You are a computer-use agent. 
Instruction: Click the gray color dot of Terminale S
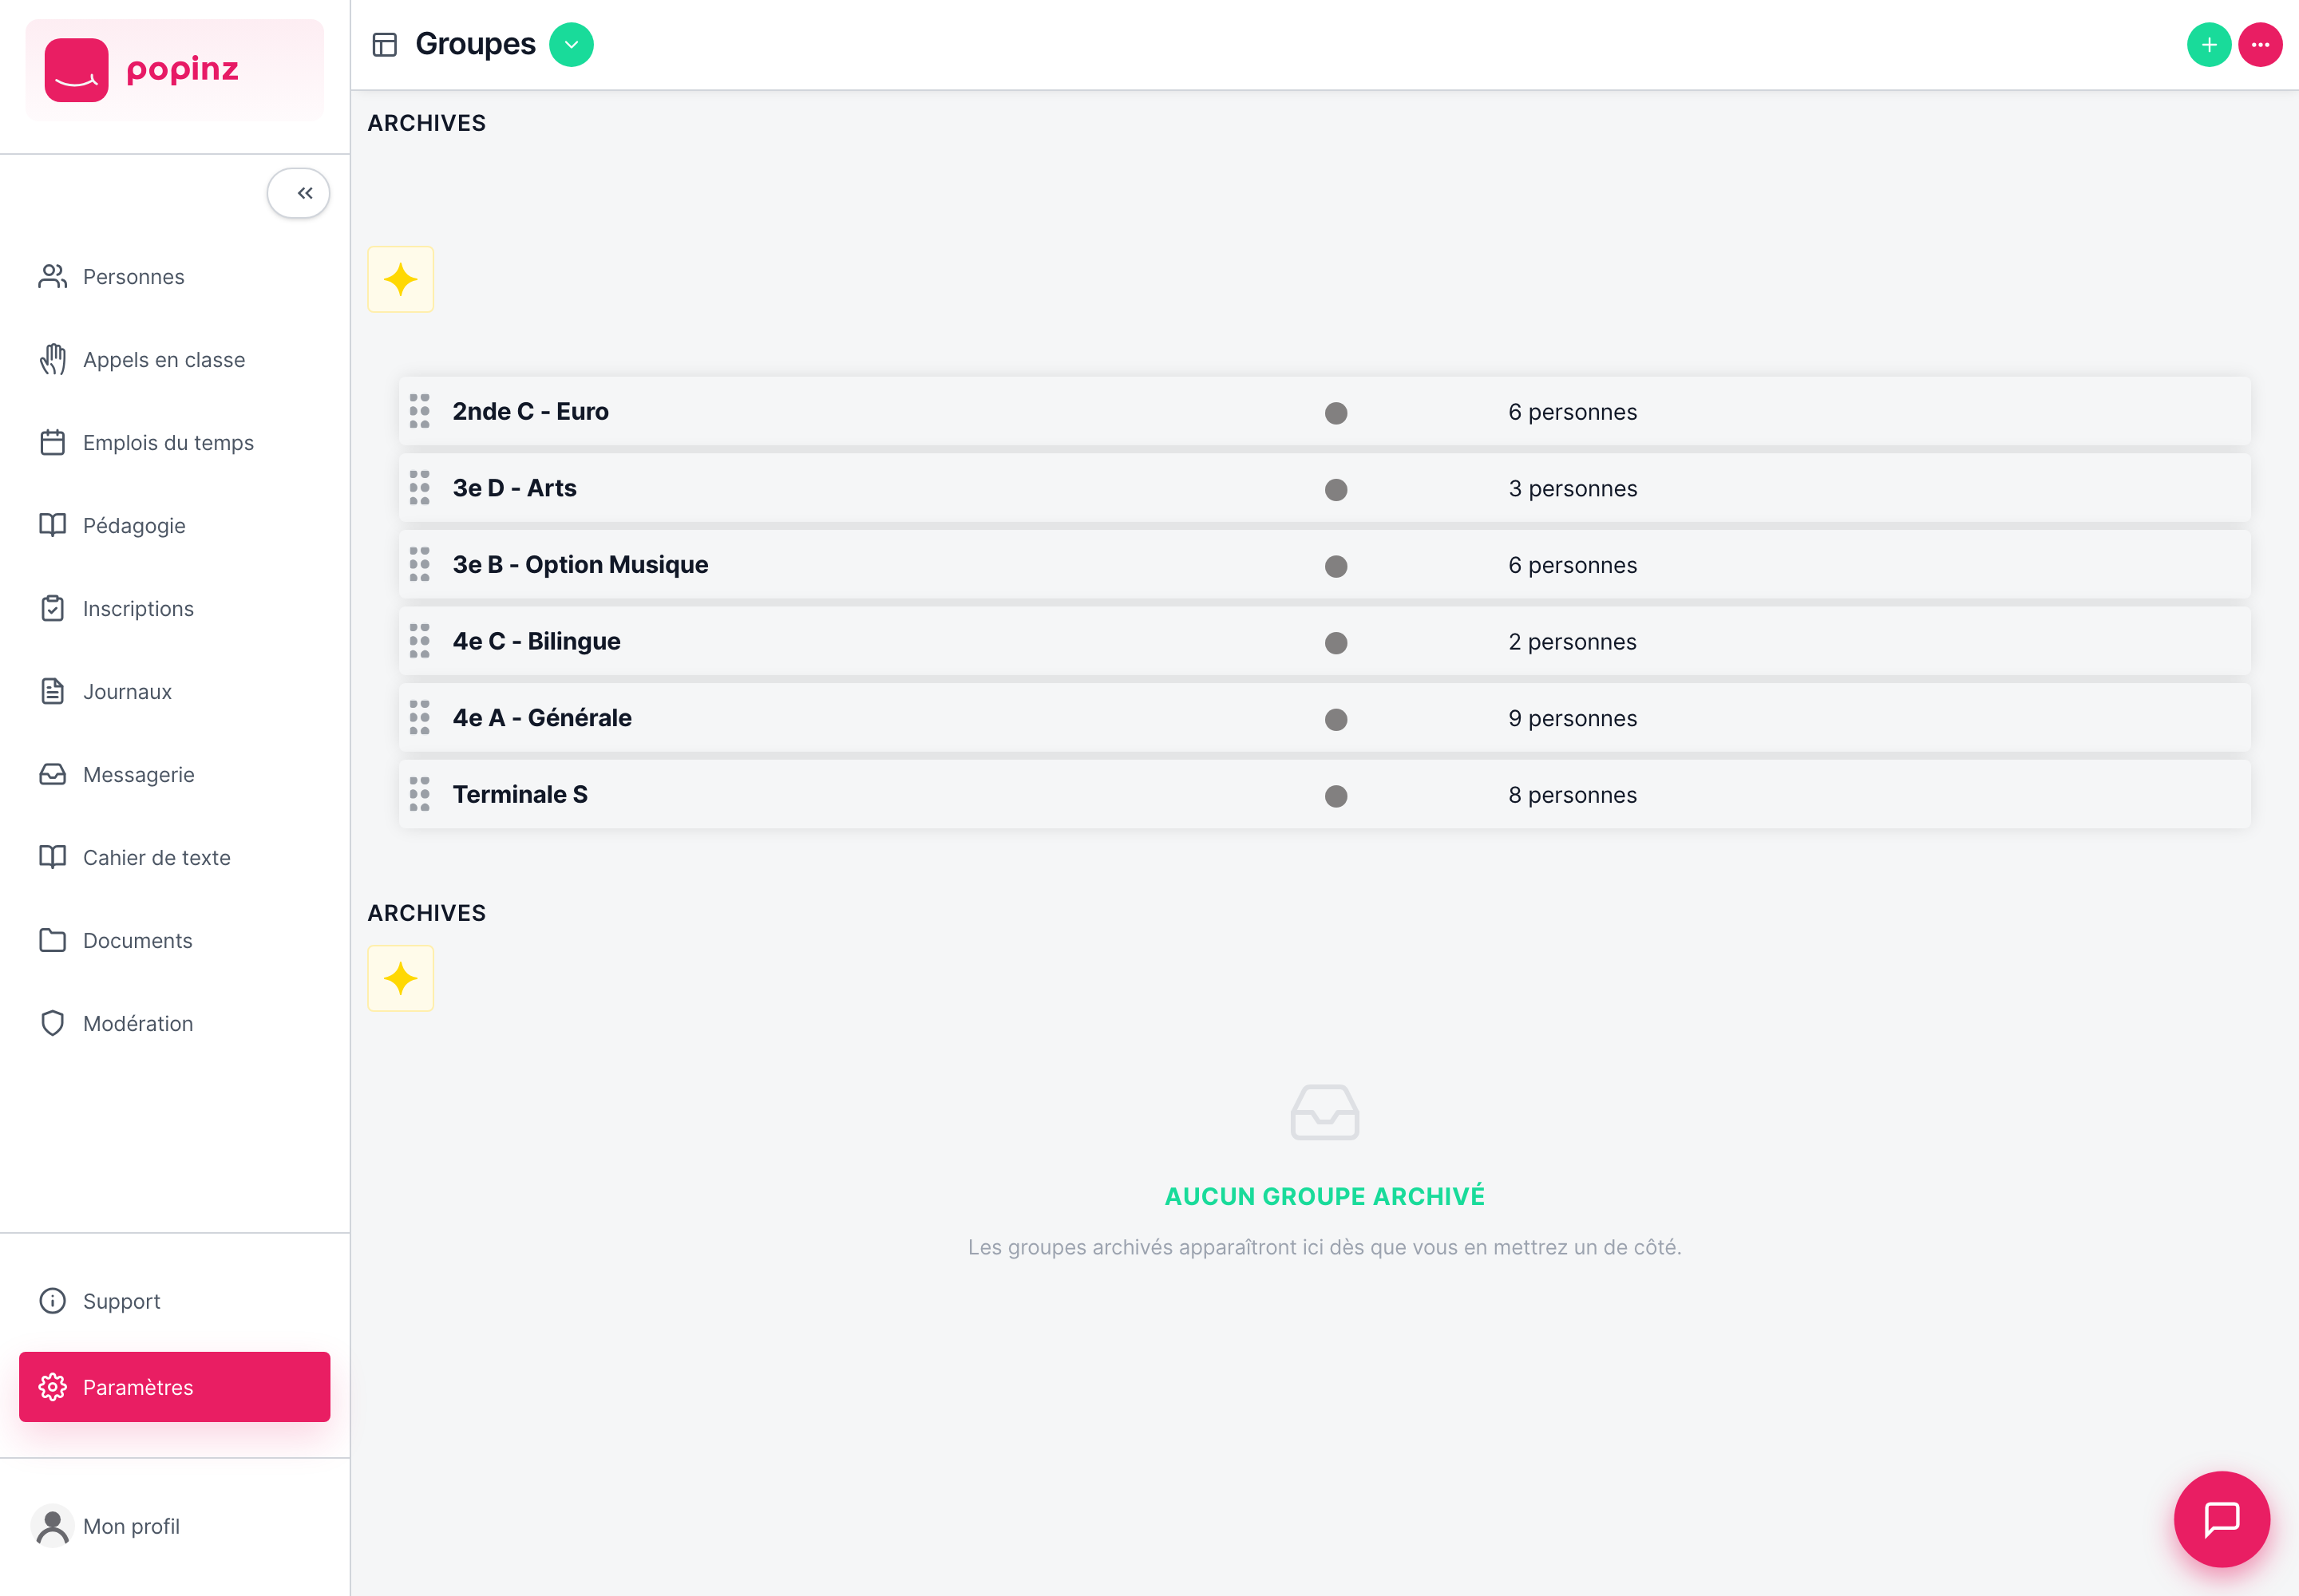(1335, 796)
